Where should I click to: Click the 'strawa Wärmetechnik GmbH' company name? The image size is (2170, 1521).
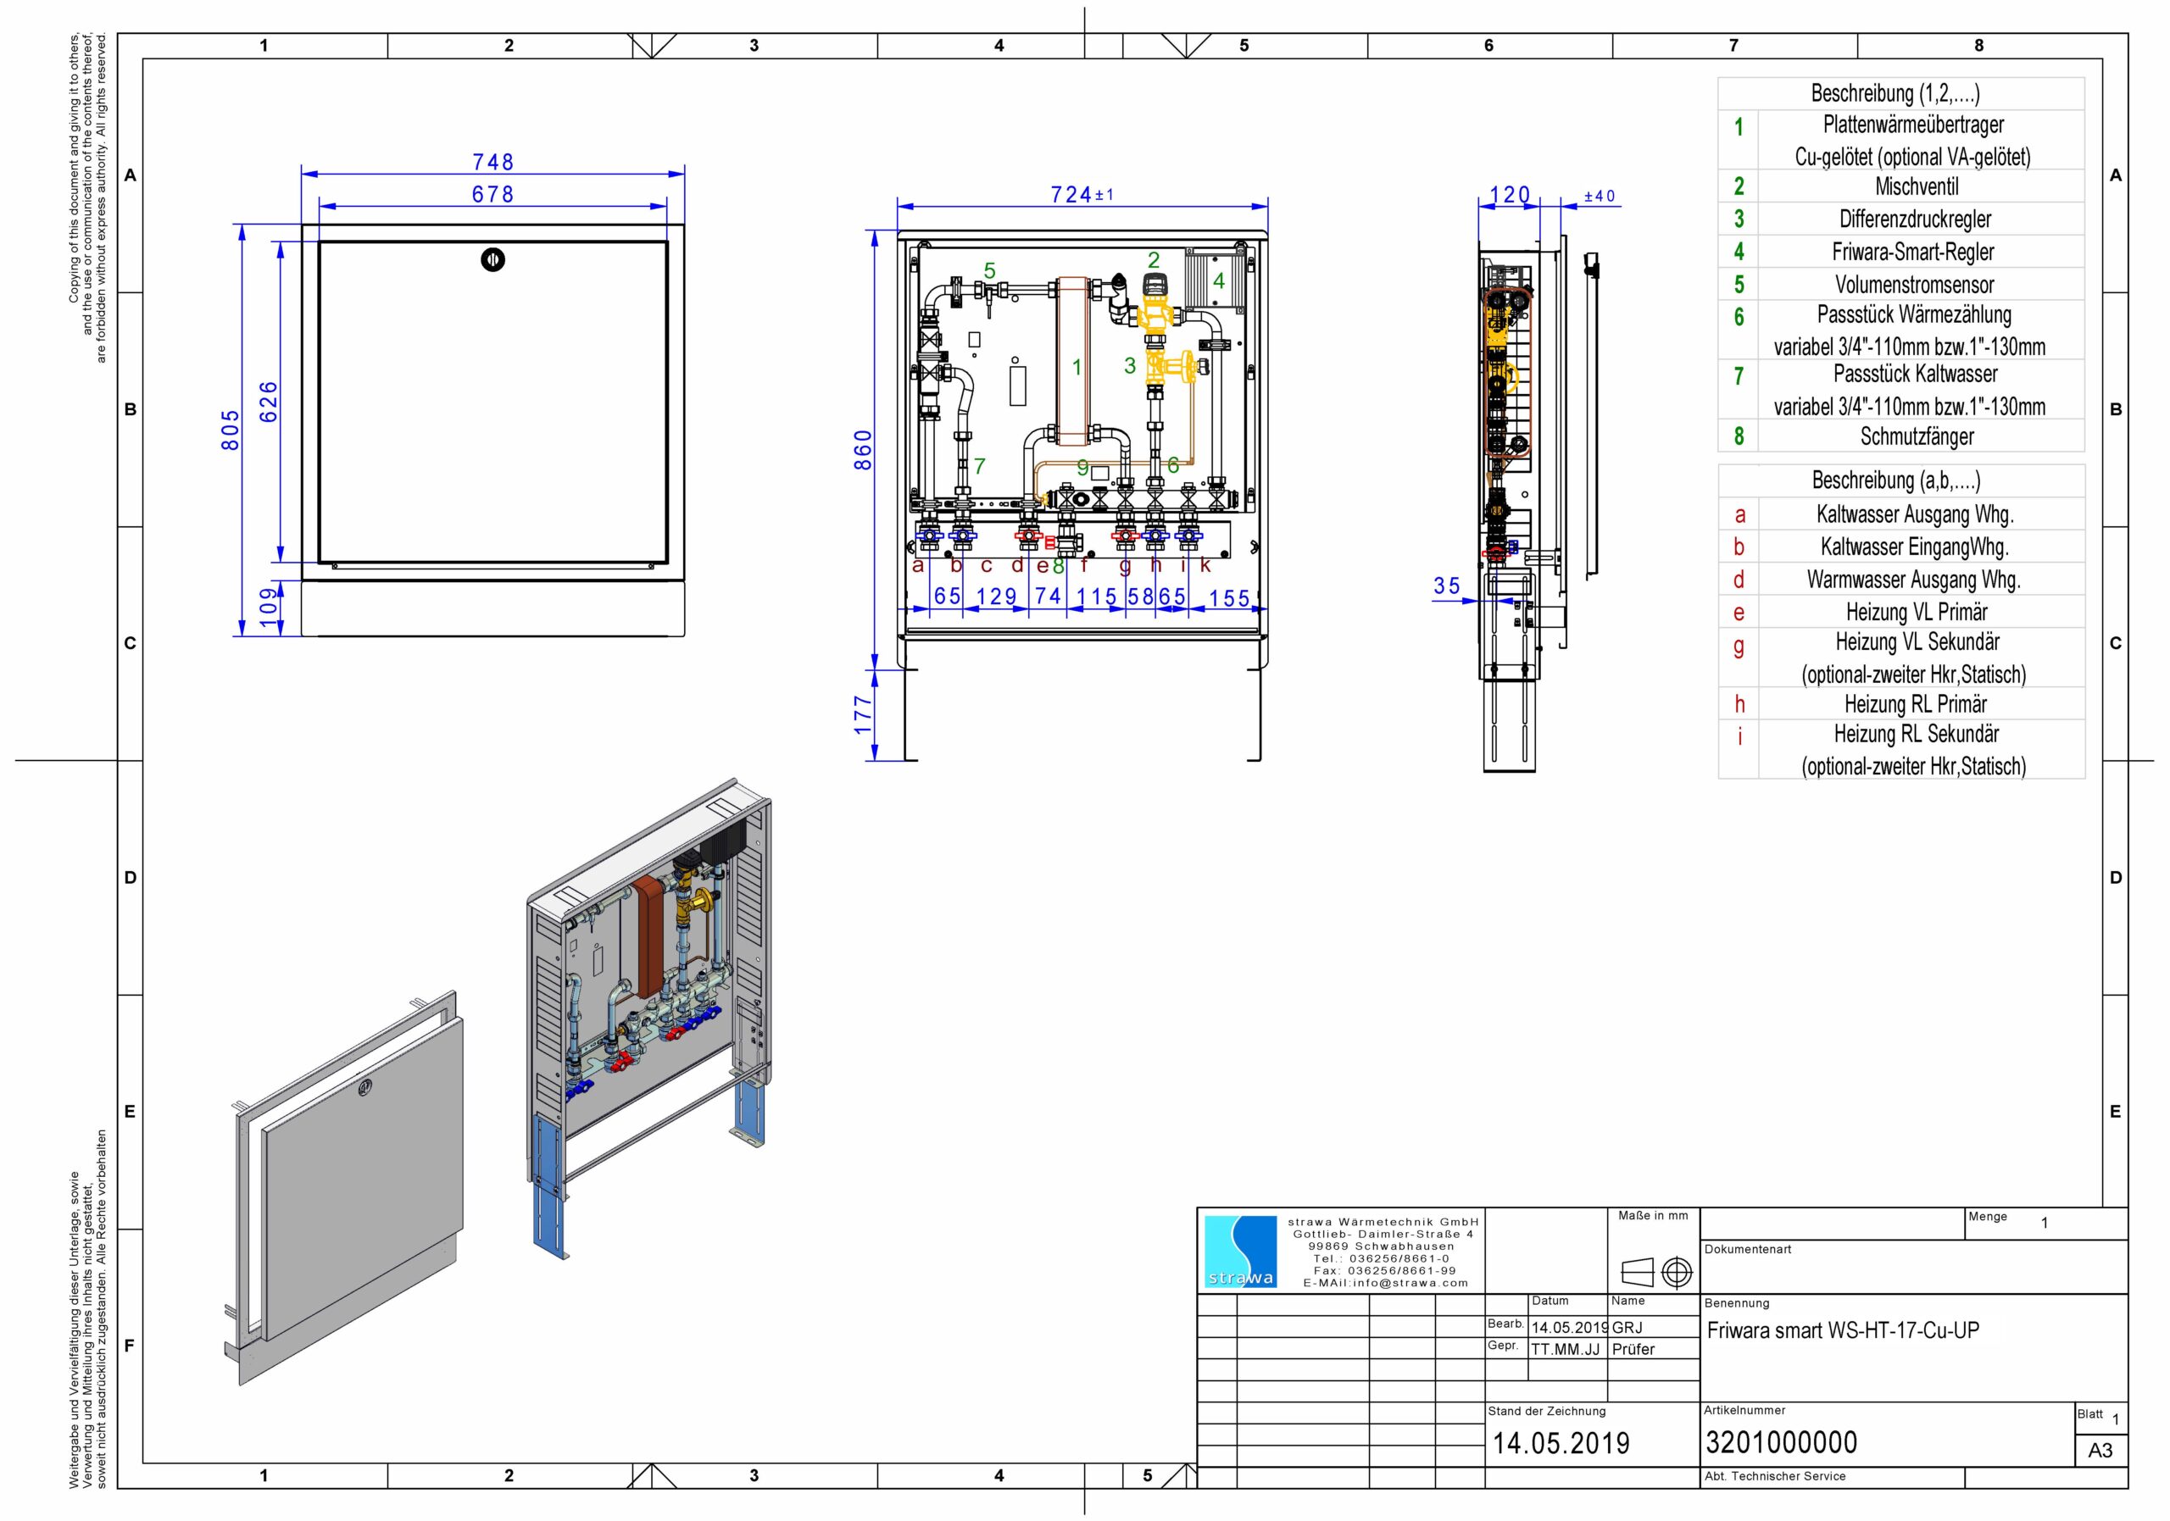tap(1383, 1223)
